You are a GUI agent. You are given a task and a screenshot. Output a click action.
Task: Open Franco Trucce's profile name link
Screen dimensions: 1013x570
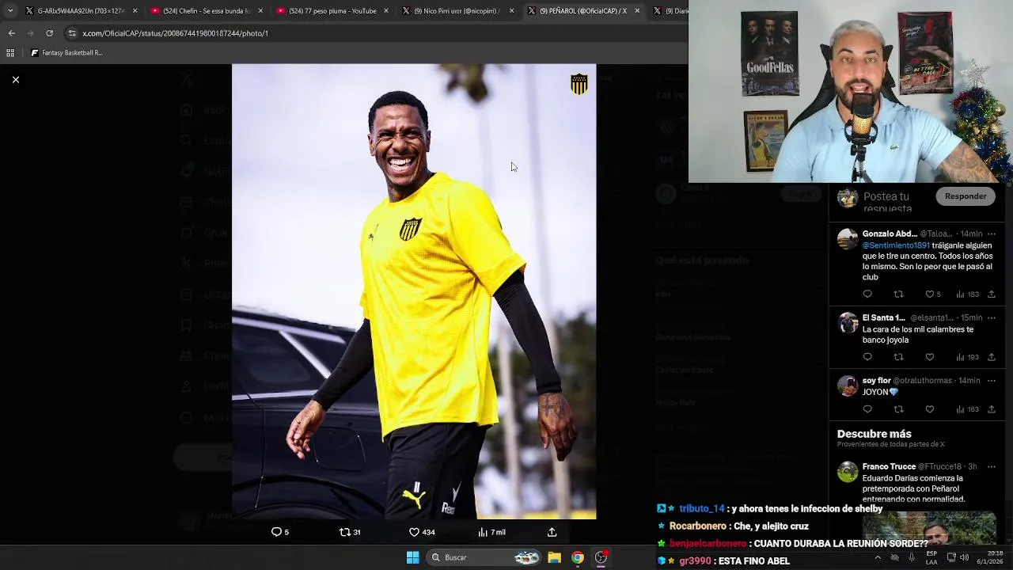click(889, 467)
